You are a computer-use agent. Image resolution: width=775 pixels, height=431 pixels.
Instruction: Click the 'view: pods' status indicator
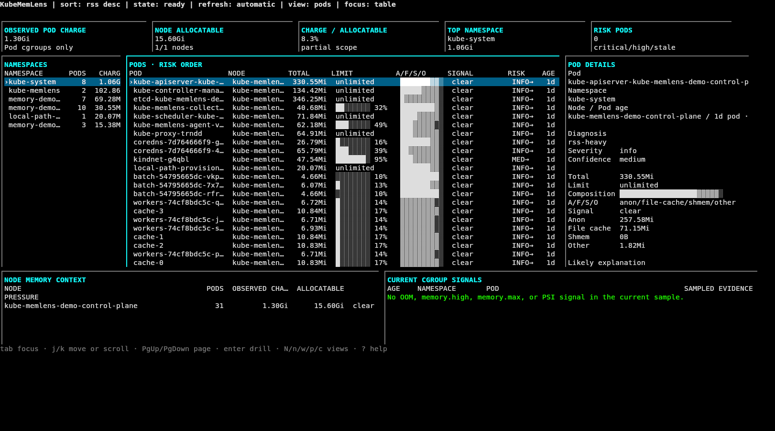pos(310,4)
